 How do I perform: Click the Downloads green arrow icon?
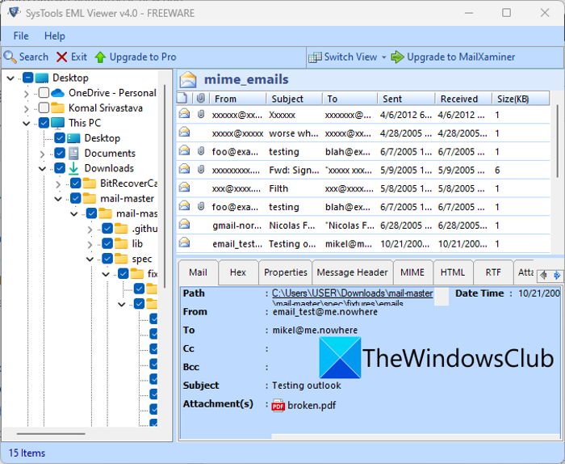(73, 168)
